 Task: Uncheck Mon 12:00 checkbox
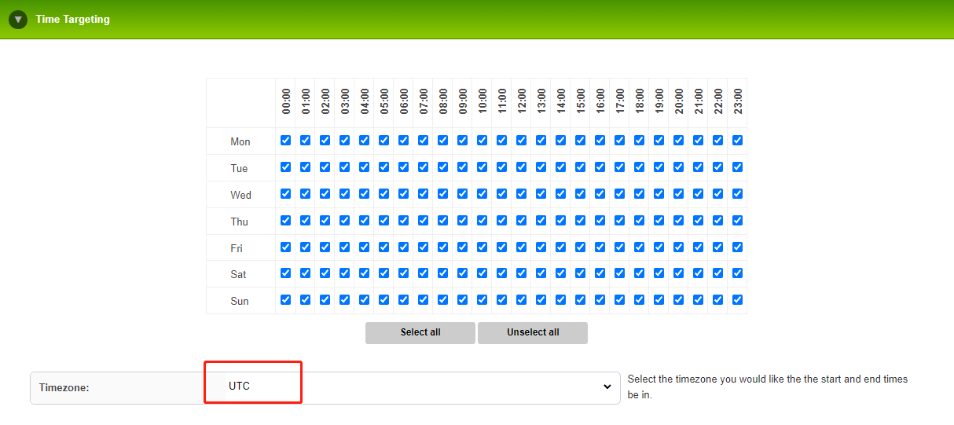(x=521, y=141)
